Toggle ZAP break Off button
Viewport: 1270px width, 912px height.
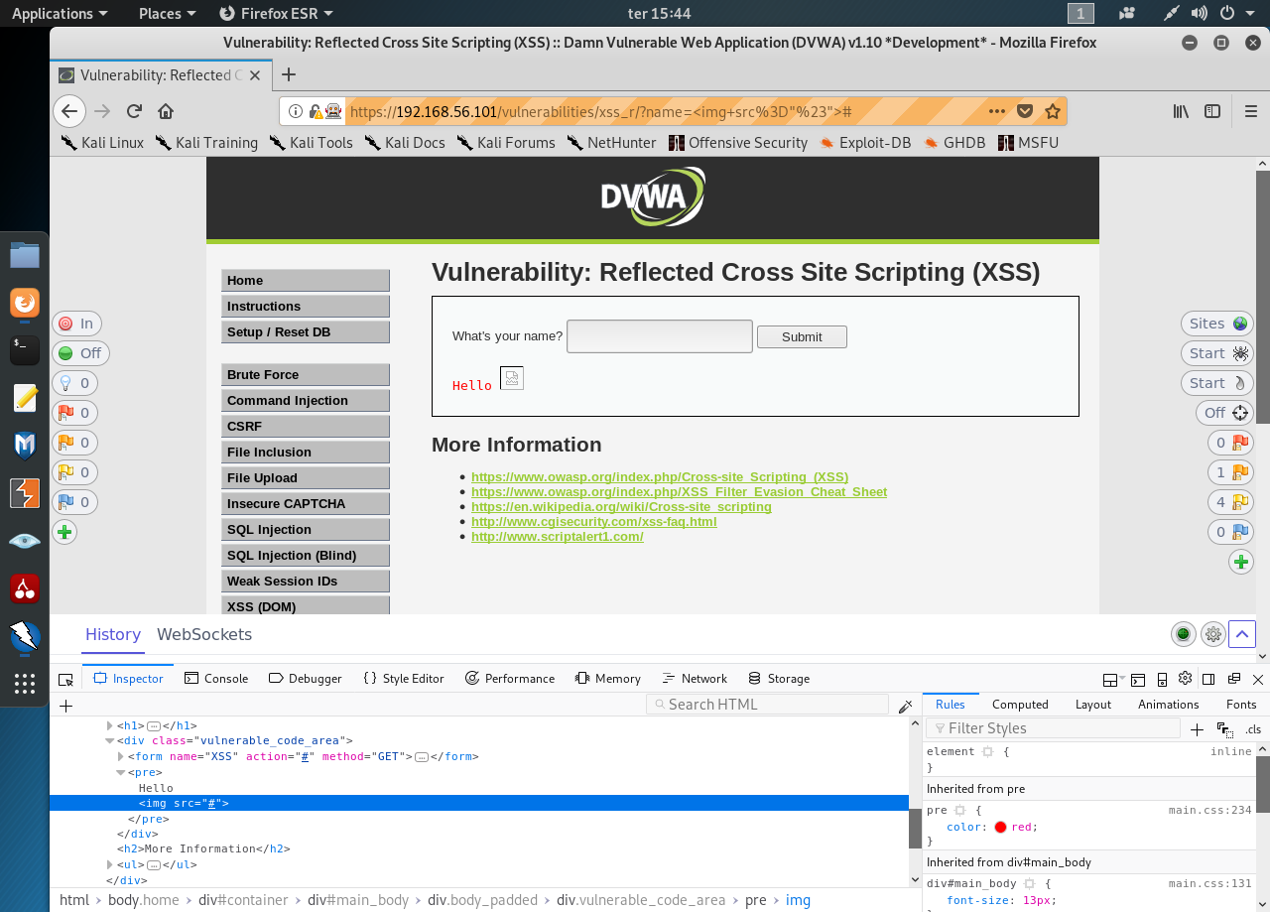point(80,353)
